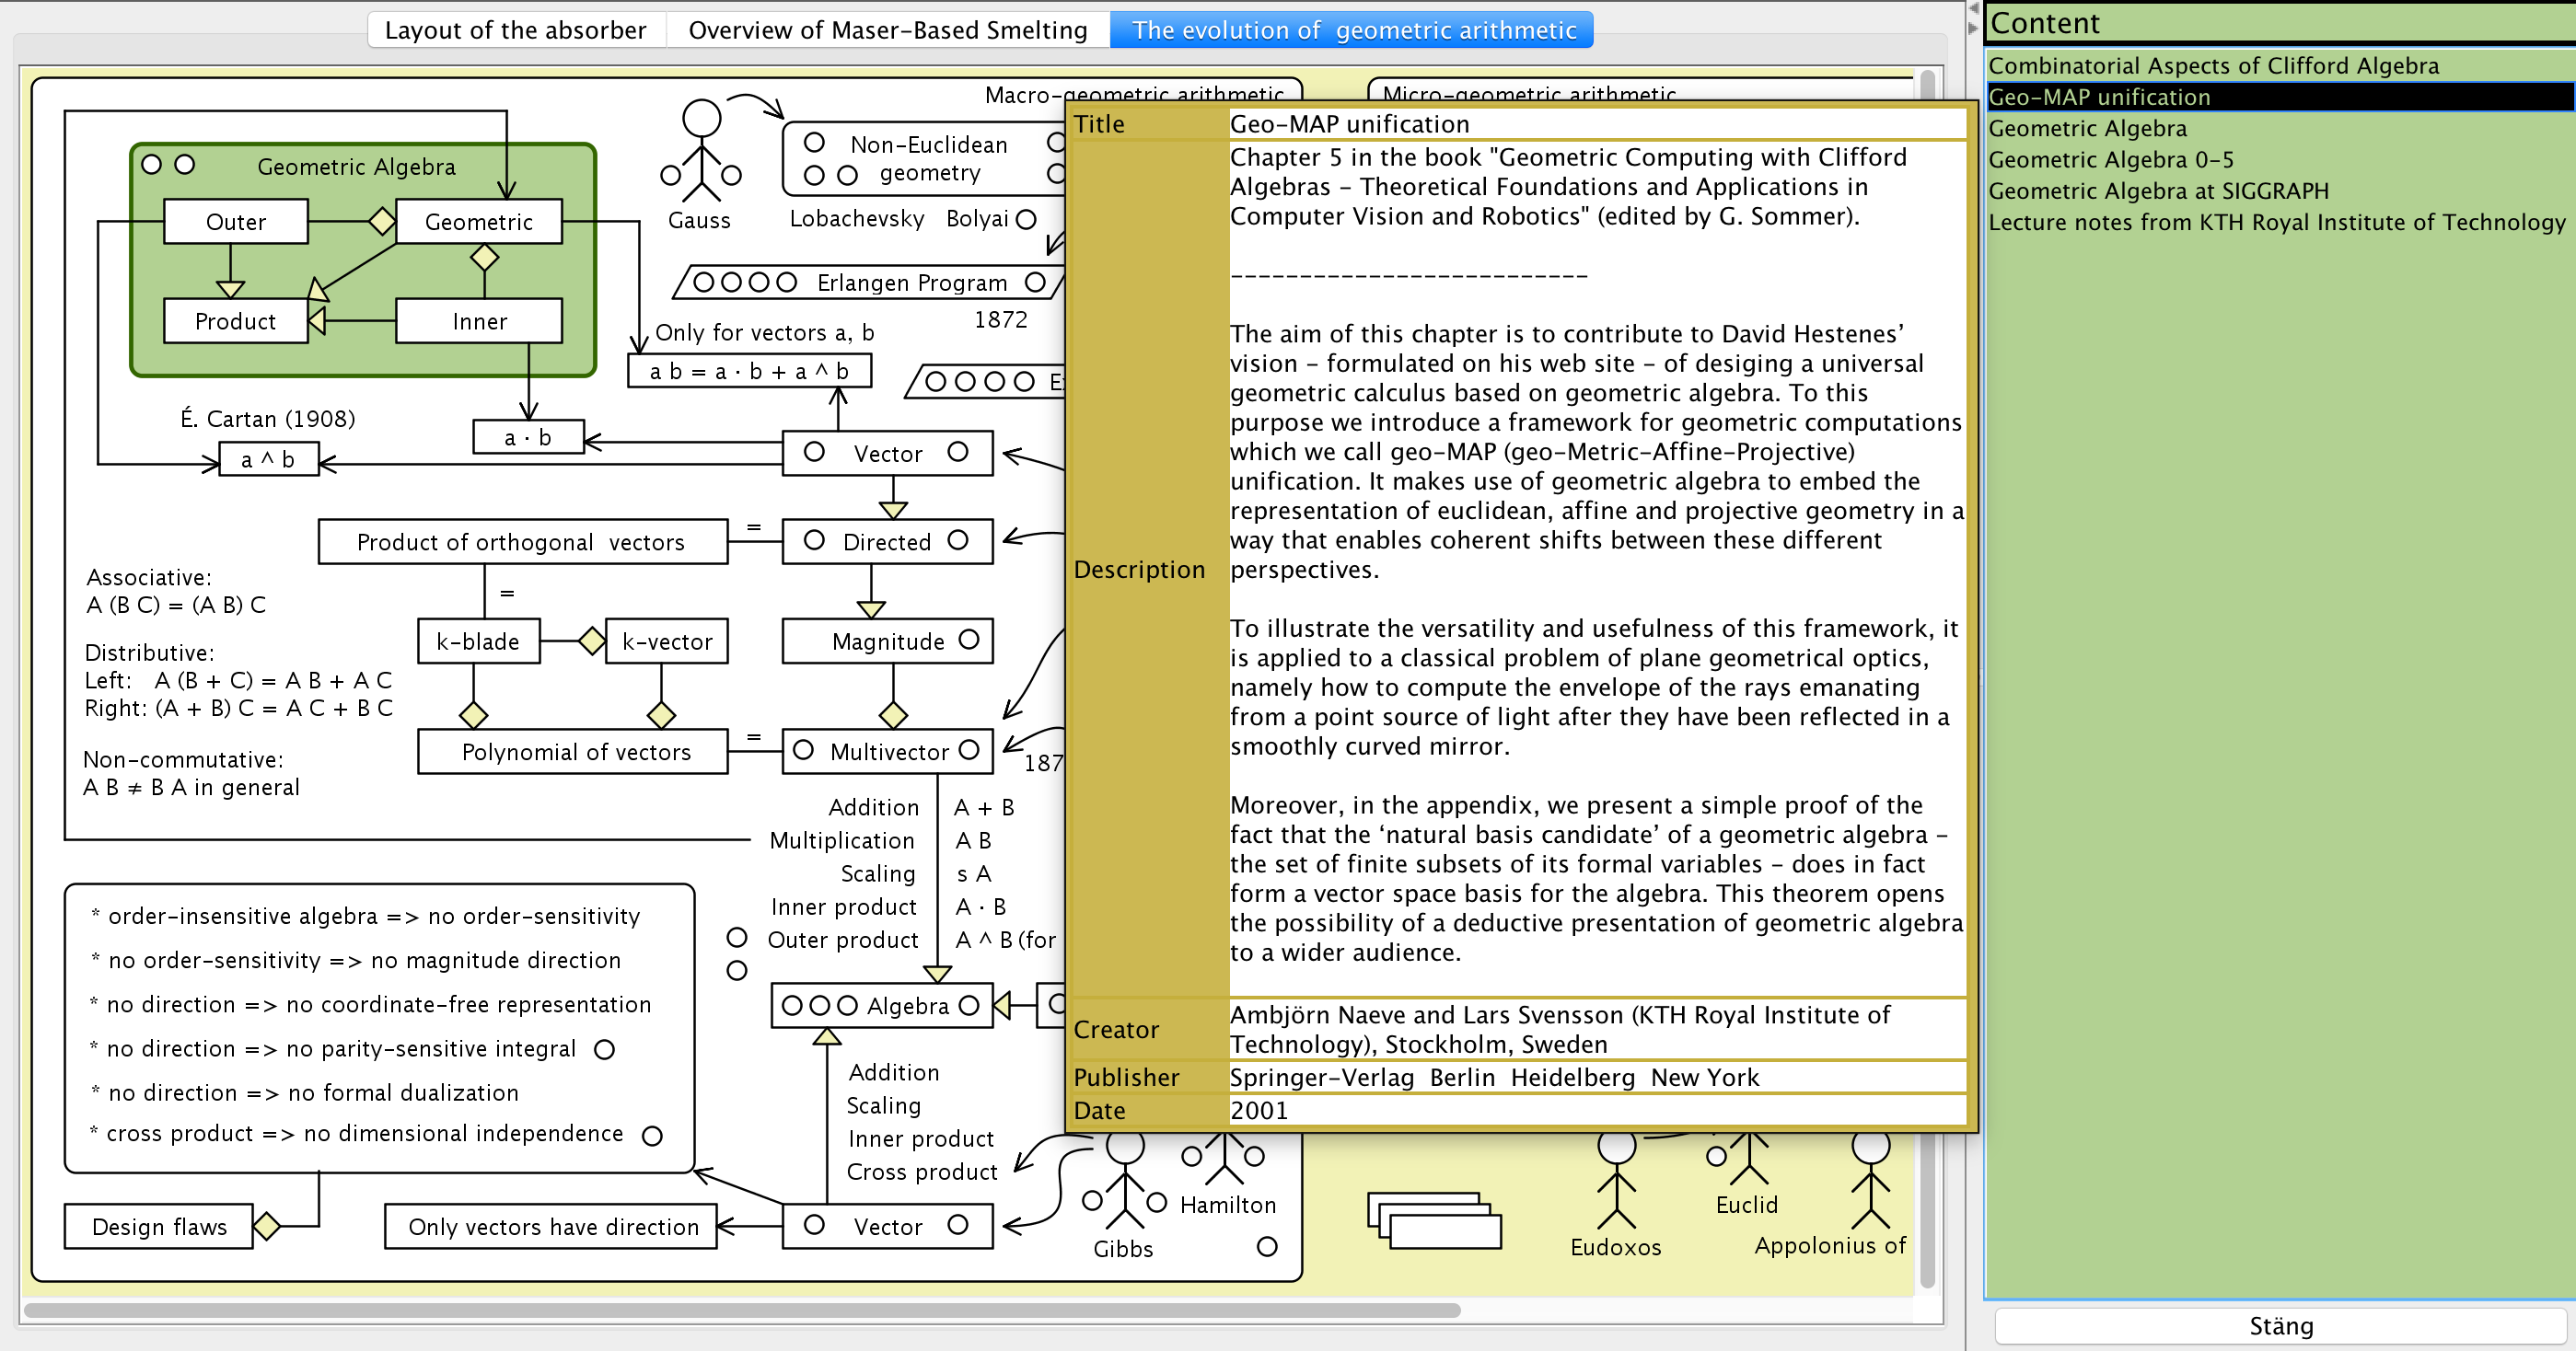Click the Gauss stick figure icon

701,150
